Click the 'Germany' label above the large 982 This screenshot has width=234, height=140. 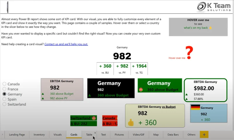(122, 47)
